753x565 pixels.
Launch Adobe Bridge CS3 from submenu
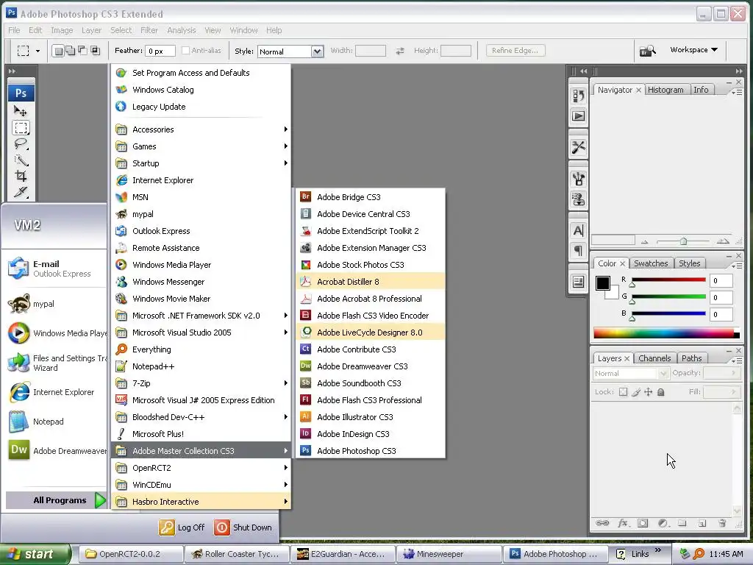(371, 197)
